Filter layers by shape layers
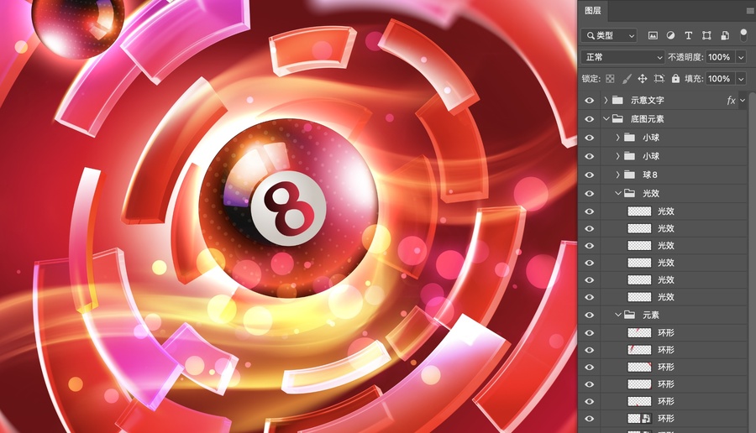Image resolution: width=756 pixels, height=433 pixels. [706, 35]
